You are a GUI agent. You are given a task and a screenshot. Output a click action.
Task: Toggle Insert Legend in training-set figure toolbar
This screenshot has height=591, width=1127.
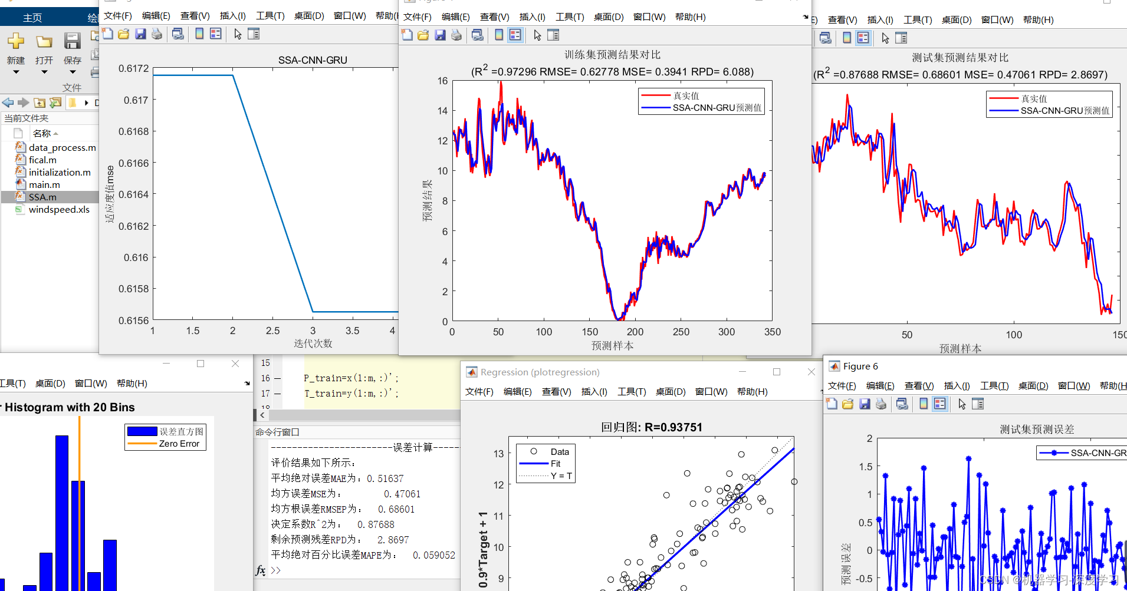515,35
